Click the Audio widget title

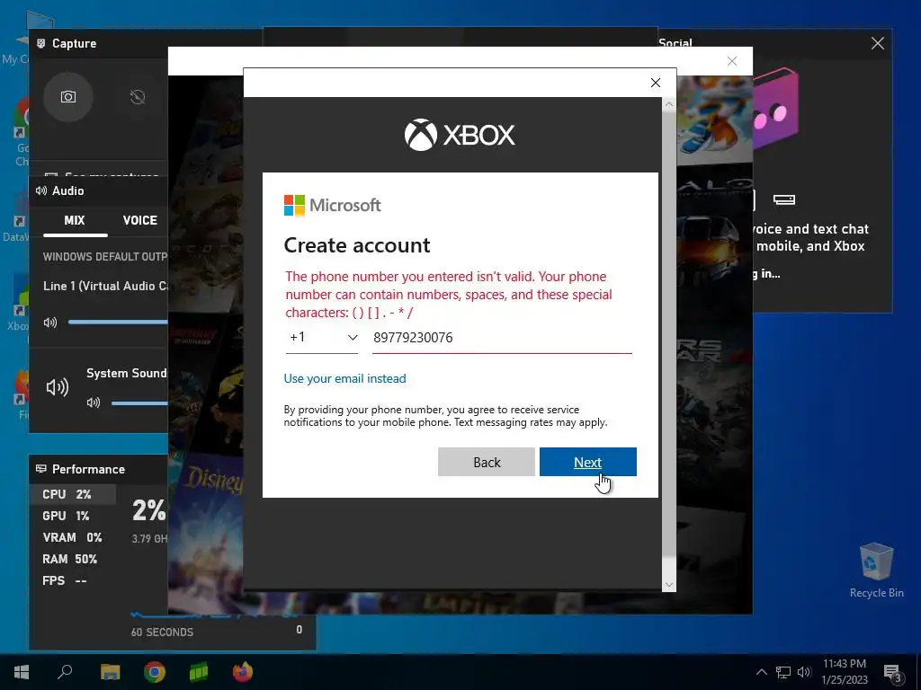point(68,190)
